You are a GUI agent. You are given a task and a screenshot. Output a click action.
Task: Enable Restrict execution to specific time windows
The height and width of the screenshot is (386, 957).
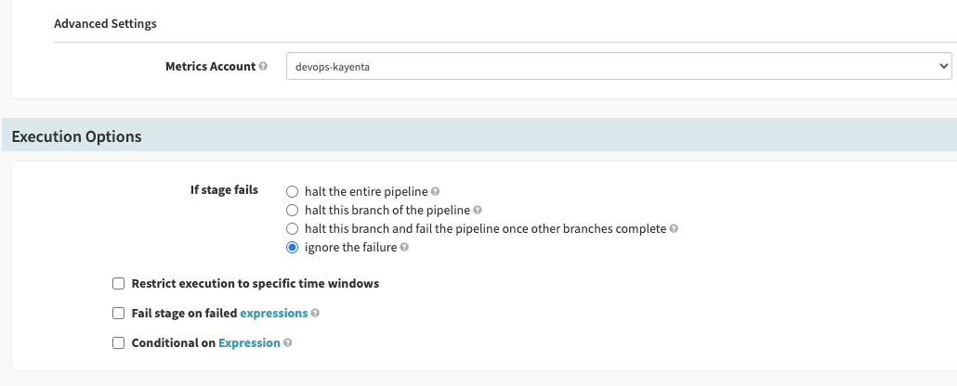[x=118, y=284]
